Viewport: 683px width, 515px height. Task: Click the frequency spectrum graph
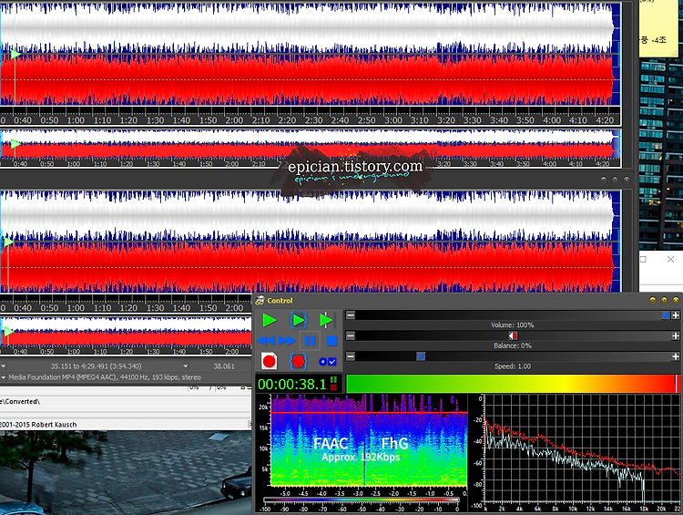click(583, 449)
